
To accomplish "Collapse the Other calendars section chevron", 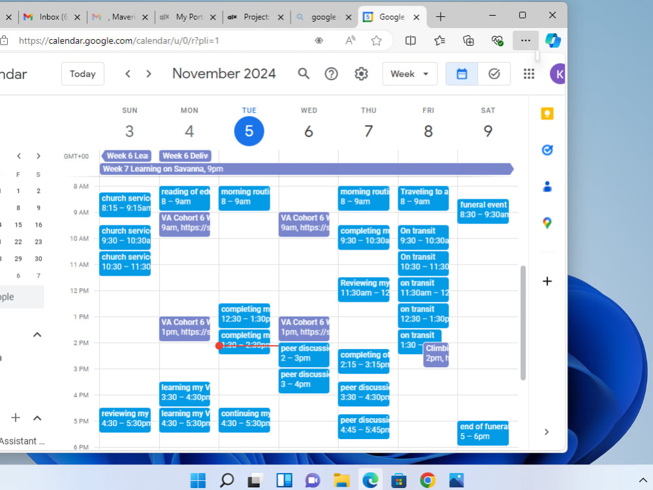I will [x=37, y=418].
